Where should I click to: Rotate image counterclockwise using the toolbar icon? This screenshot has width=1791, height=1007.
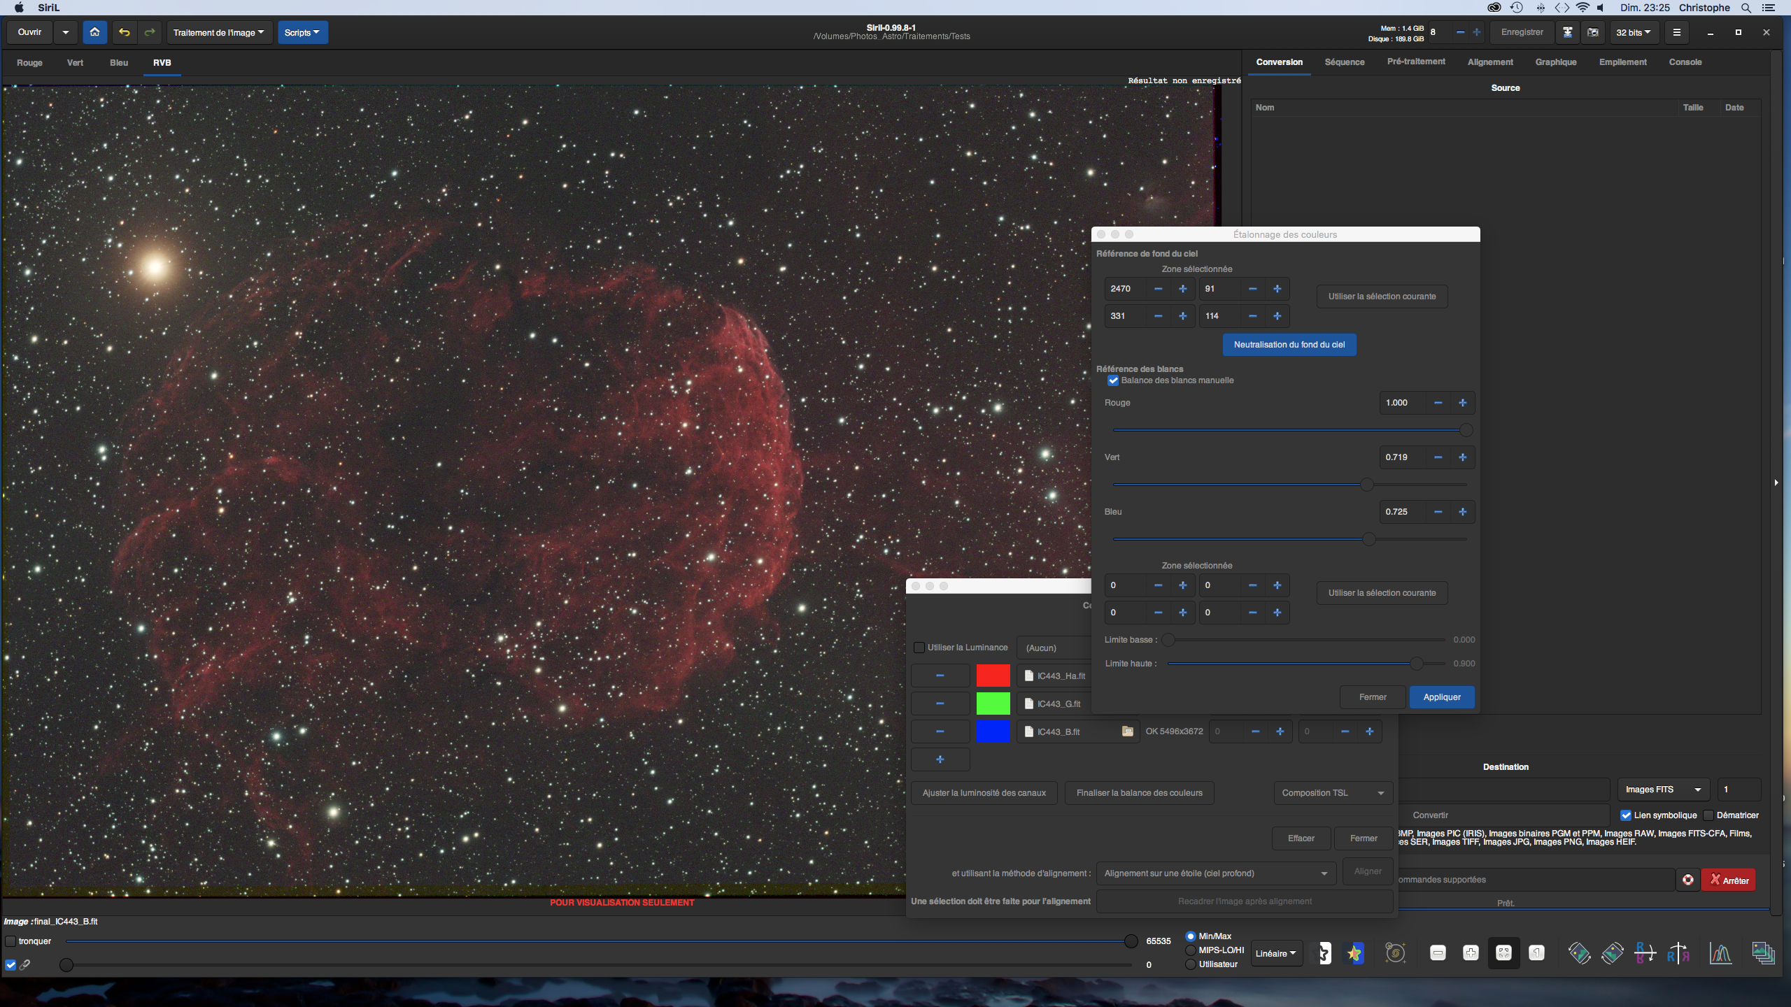pos(1580,953)
